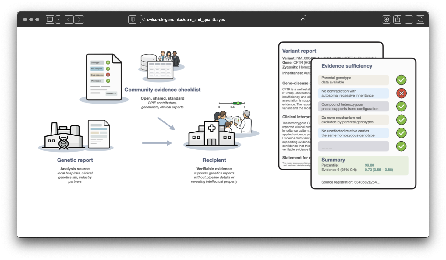The height and width of the screenshot is (260, 446).
Task: Click green check for Parental genotype data
Action: click(401, 80)
